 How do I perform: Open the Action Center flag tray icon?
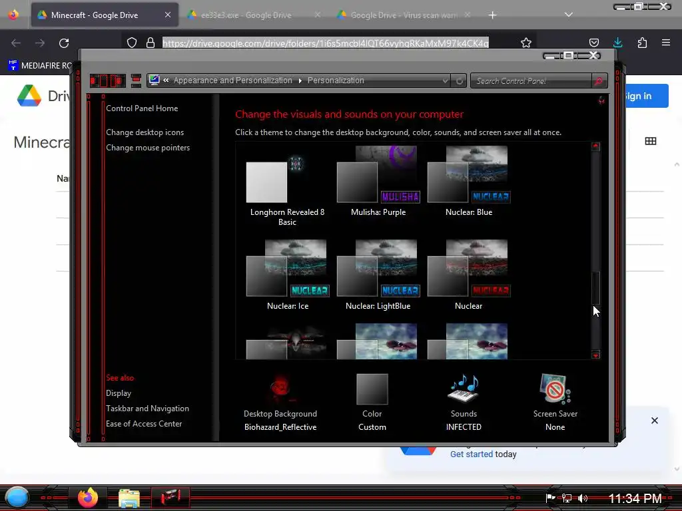[550, 498]
